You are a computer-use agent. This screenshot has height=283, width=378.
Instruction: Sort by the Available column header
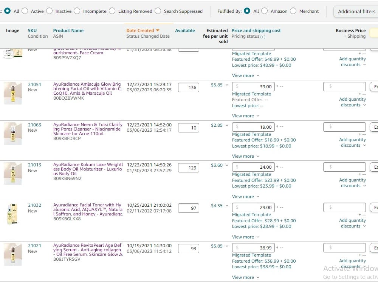[x=185, y=31]
